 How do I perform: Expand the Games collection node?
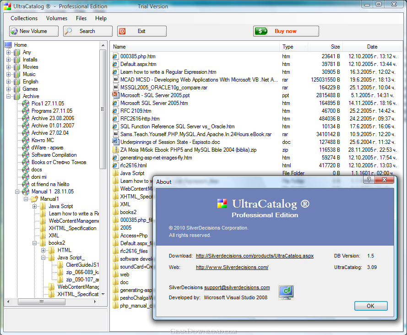[9, 89]
